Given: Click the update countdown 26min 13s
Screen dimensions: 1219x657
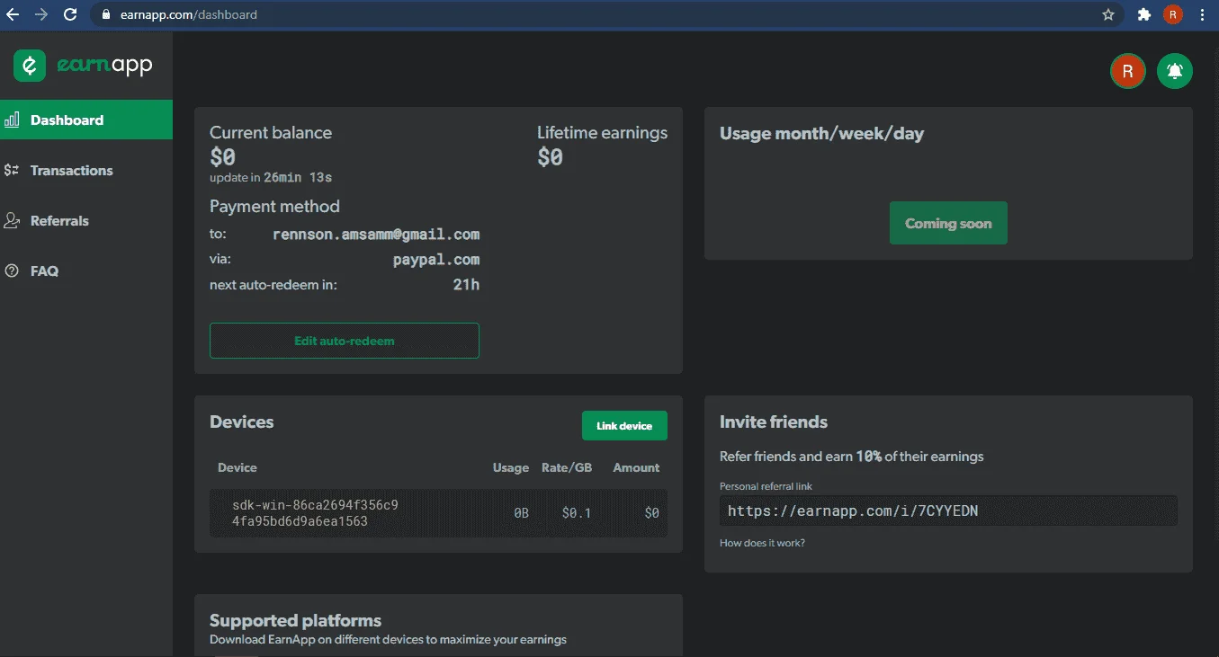Looking at the screenshot, I should (x=298, y=177).
